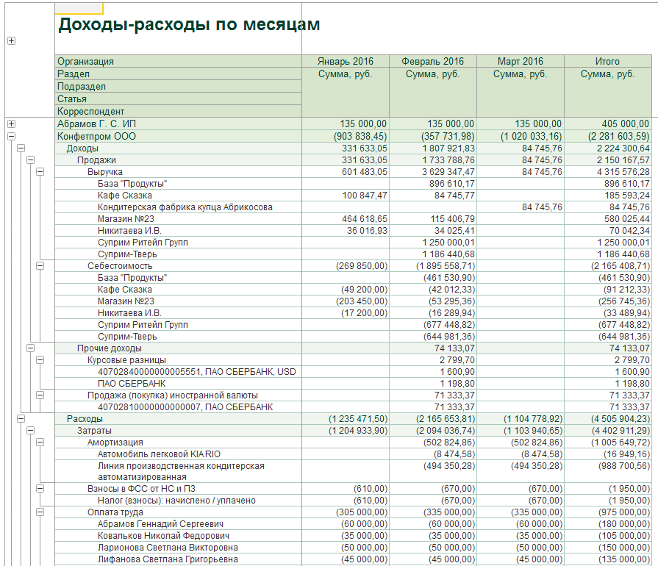The width and height of the screenshot is (658, 566).
Task: Click Конфетпром total value (2 281 603,59)
Action: [619, 137]
